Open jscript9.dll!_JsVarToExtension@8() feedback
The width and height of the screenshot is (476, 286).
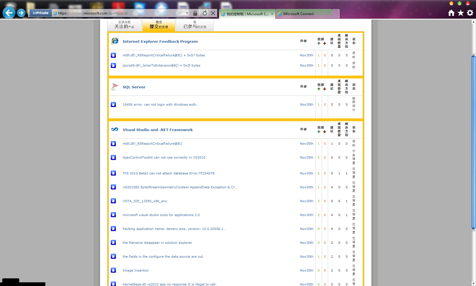(x=161, y=65)
